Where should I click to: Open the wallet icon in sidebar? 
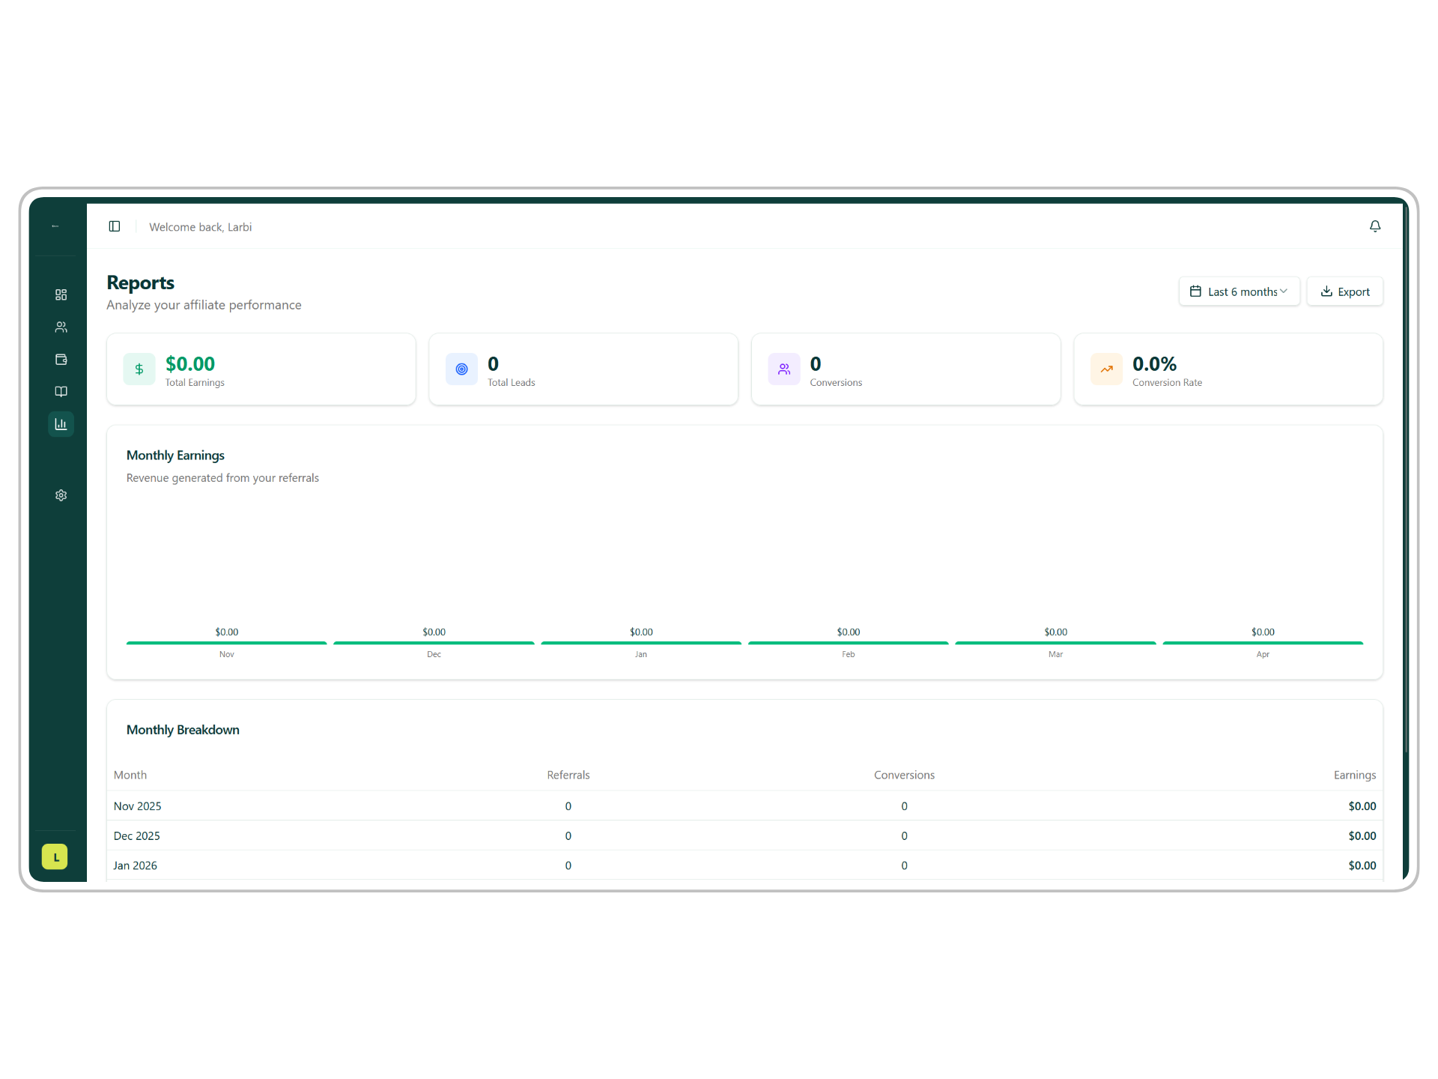[x=61, y=360]
